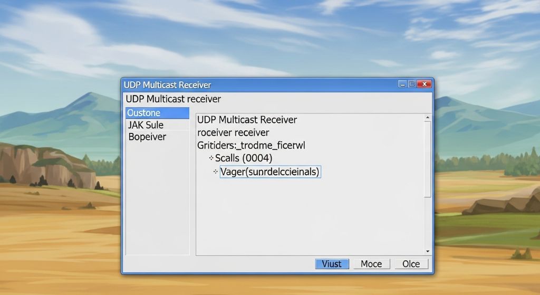540x295 pixels.
Task: Expand the Scalls (0004) tree node
Action: (x=211, y=158)
